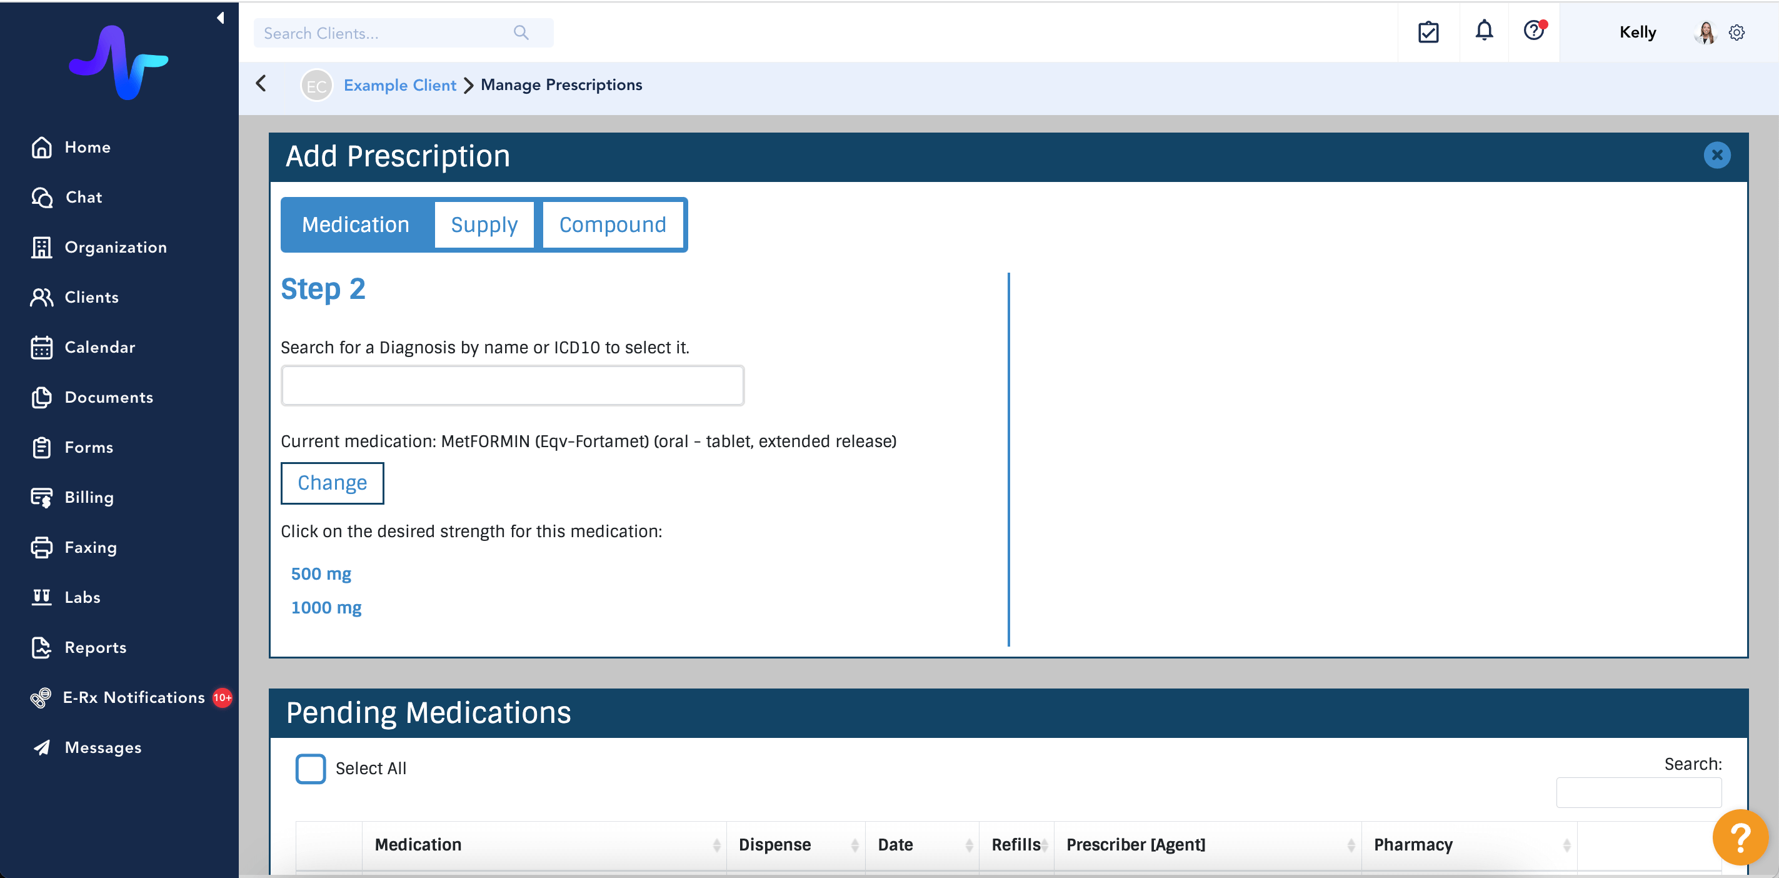Open the Labs section
1779x878 pixels.
(x=82, y=597)
